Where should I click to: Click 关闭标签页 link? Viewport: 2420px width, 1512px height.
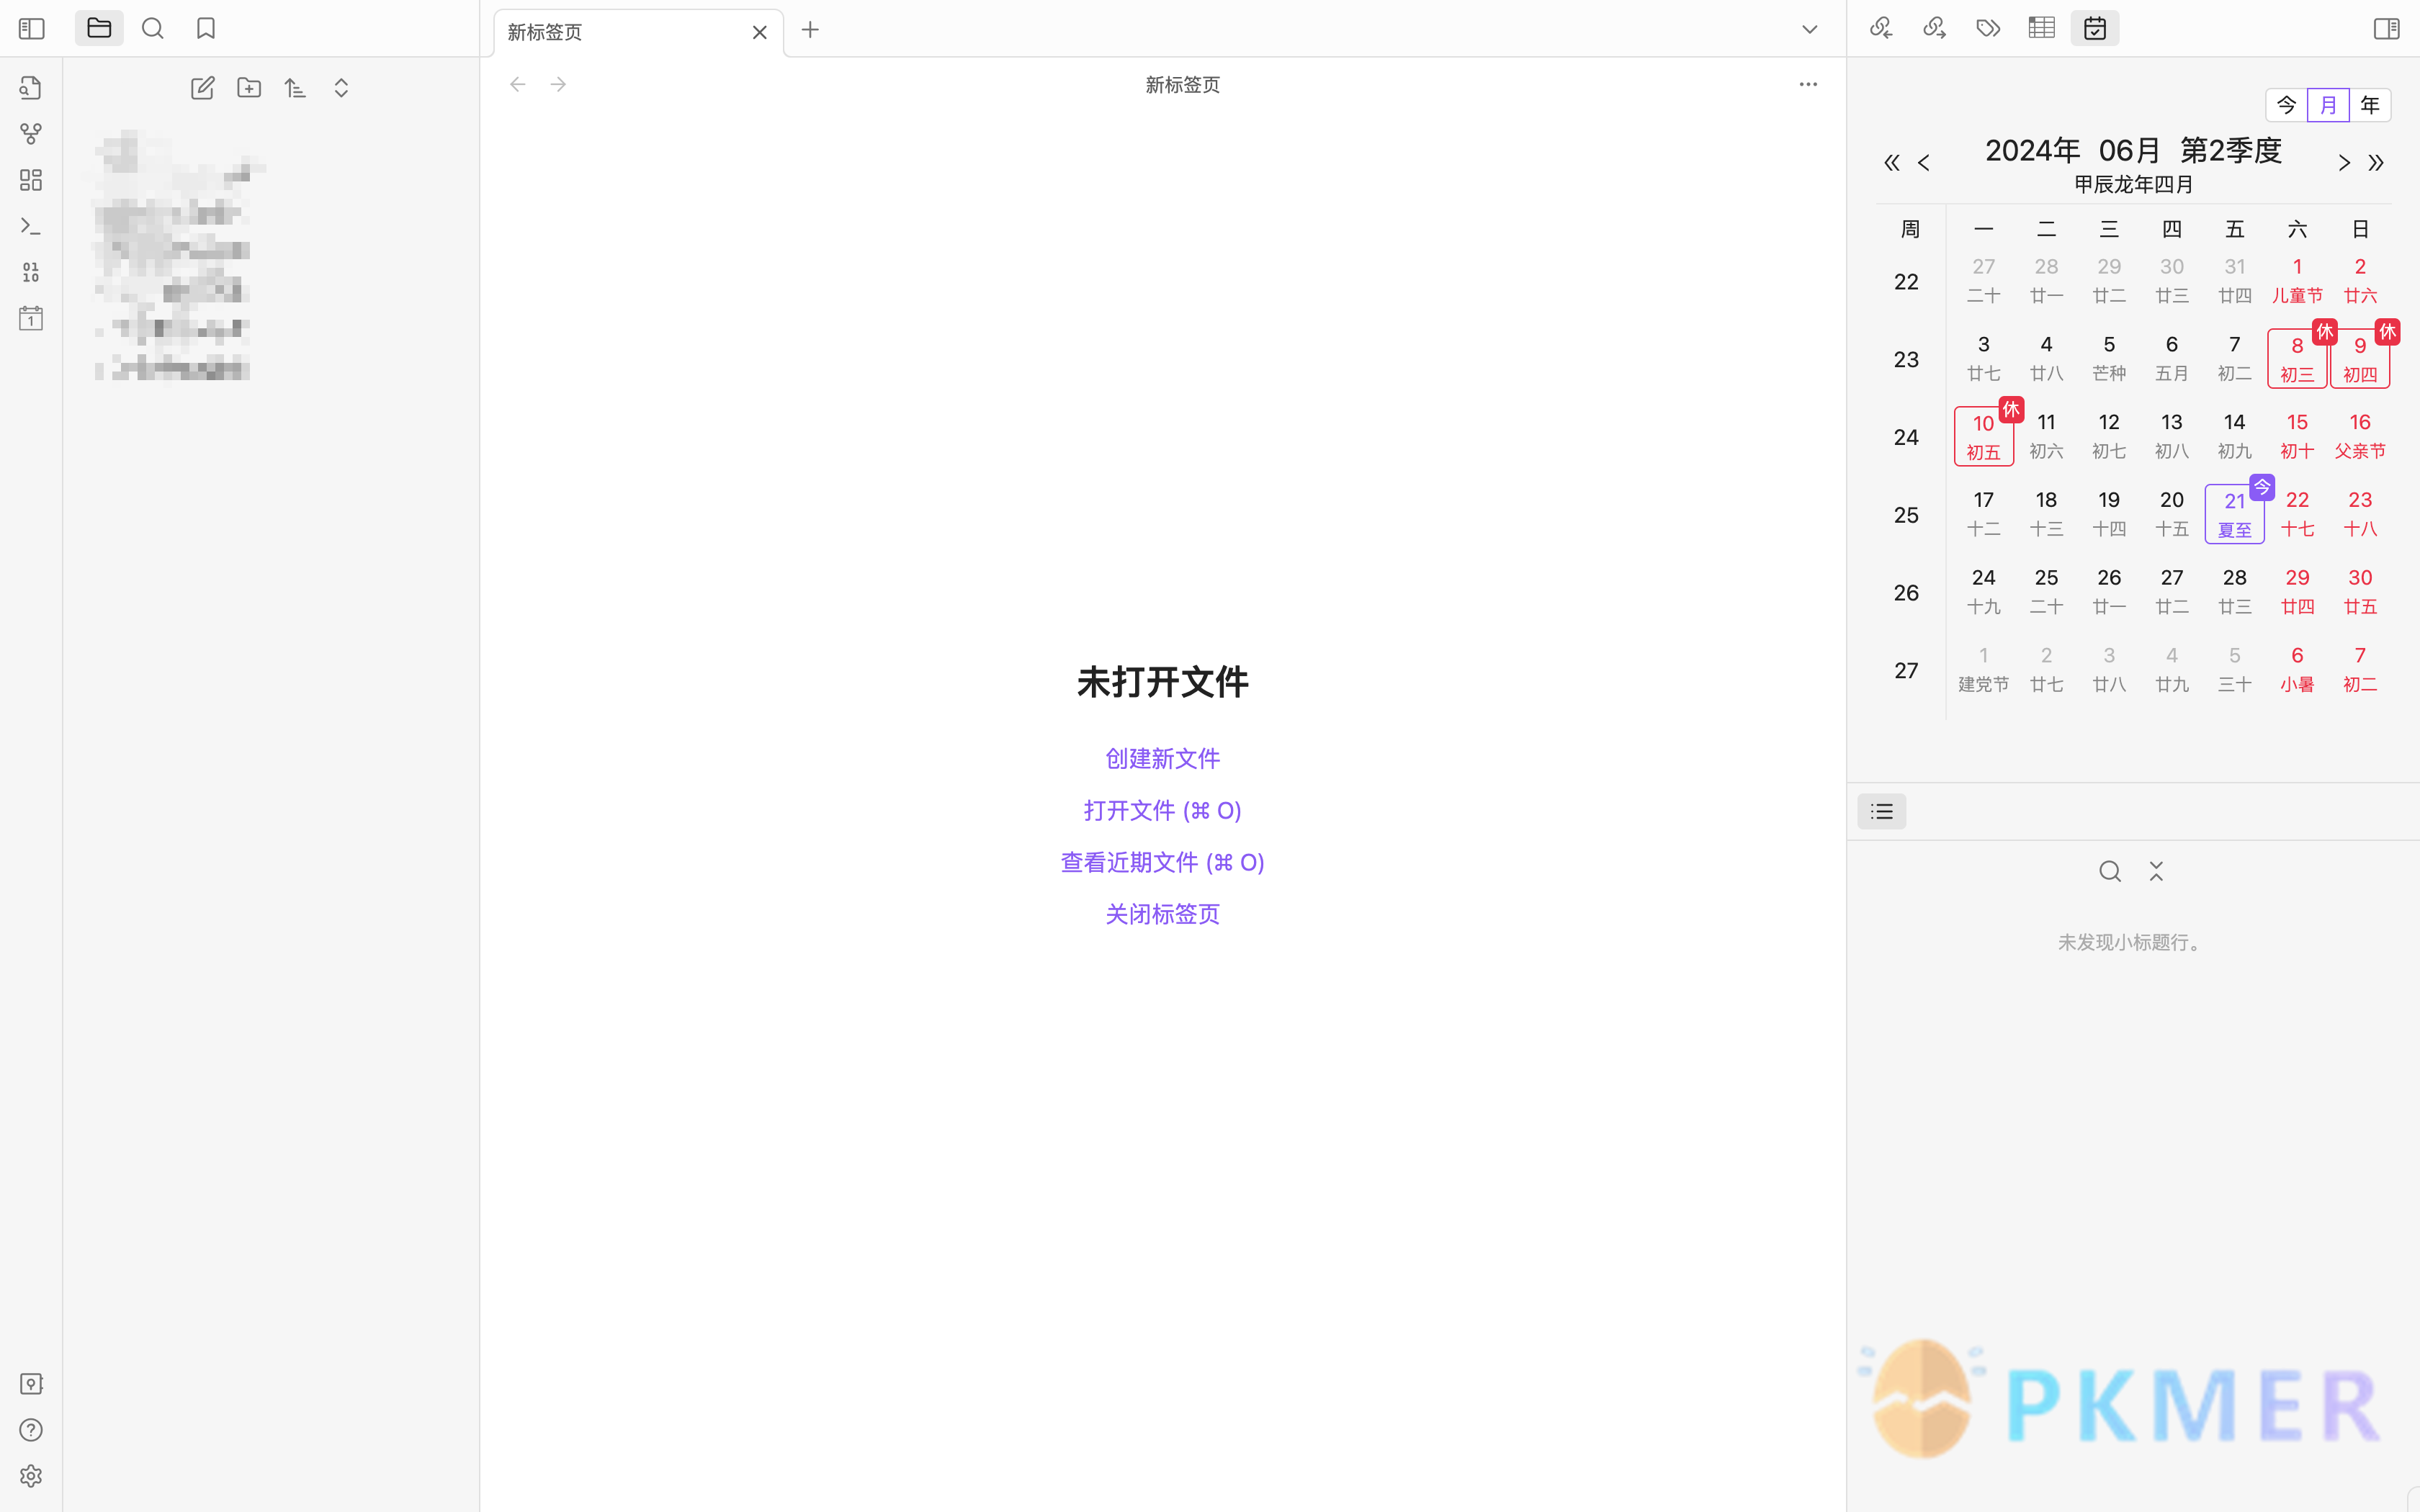pyautogui.click(x=1162, y=914)
